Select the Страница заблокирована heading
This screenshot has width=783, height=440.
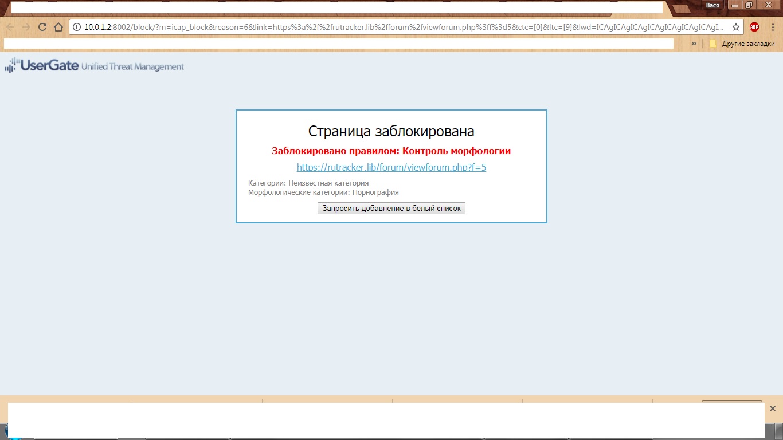(x=391, y=131)
